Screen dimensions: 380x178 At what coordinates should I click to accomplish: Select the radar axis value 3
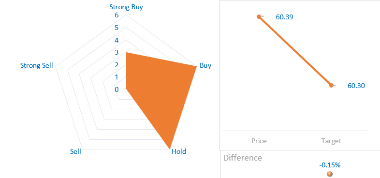pyautogui.click(x=117, y=53)
